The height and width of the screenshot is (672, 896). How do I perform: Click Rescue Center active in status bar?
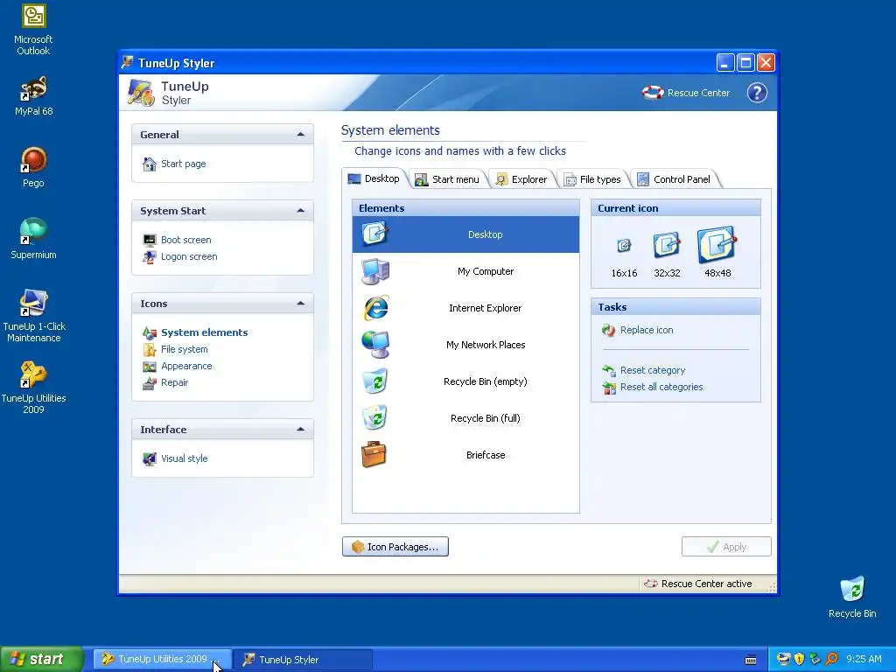[x=698, y=584]
